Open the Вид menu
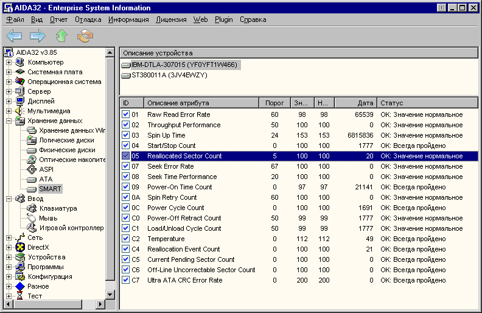The width and height of the screenshot is (482, 313). tap(37, 19)
